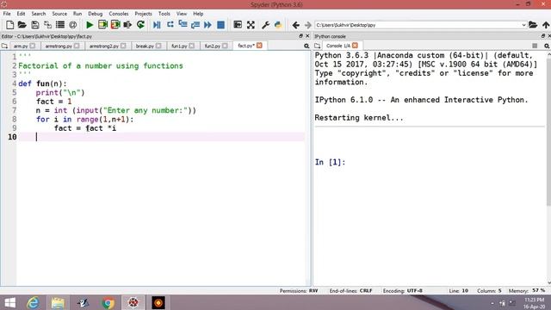Open the Tools menu
The height and width of the screenshot is (310, 551).
click(164, 14)
